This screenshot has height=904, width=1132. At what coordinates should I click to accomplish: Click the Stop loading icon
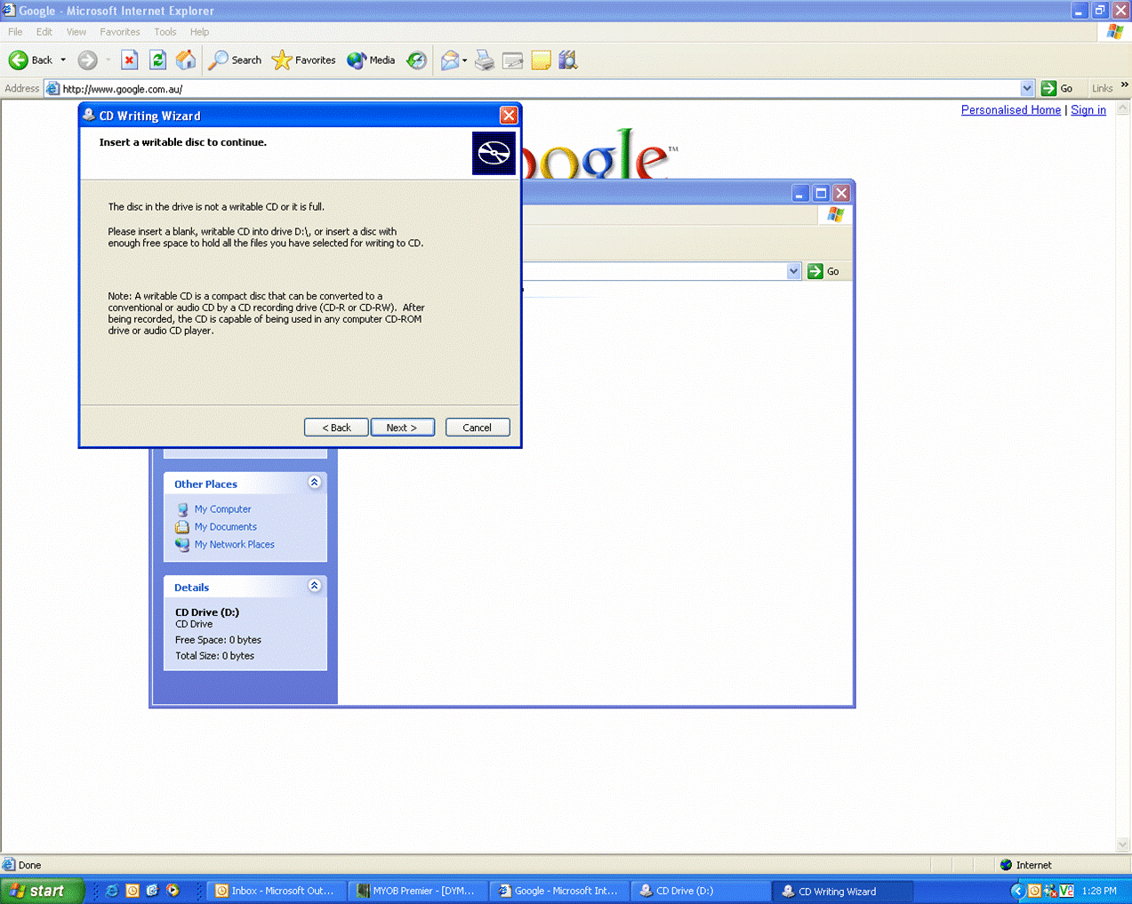tap(130, 60)
